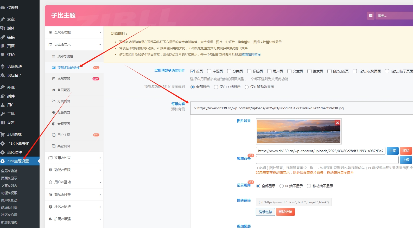Remove the image preview with red X
Screen dimensions: 413x228
[337, 123]
